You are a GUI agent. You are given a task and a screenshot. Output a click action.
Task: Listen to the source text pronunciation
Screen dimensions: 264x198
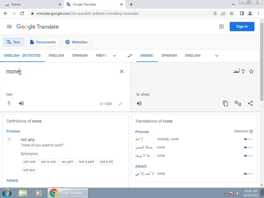pos(21,103)
